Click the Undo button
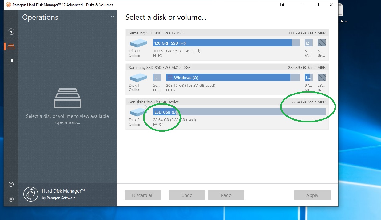 point(187,195)
